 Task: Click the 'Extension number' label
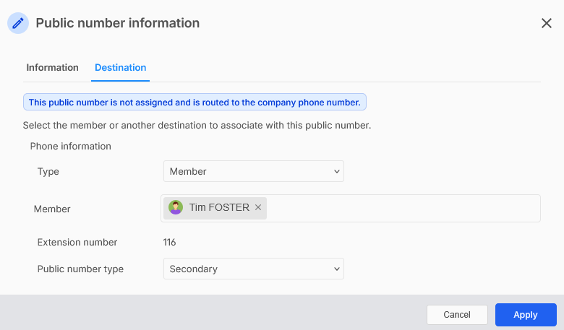77,243
